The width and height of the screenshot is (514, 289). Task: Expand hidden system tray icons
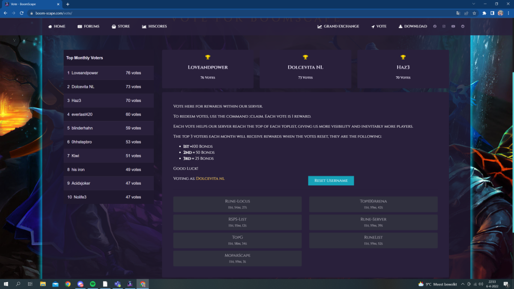tap(463, 284)
